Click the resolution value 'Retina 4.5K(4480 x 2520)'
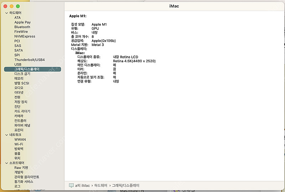285x192 pixels. coord(134,61)
